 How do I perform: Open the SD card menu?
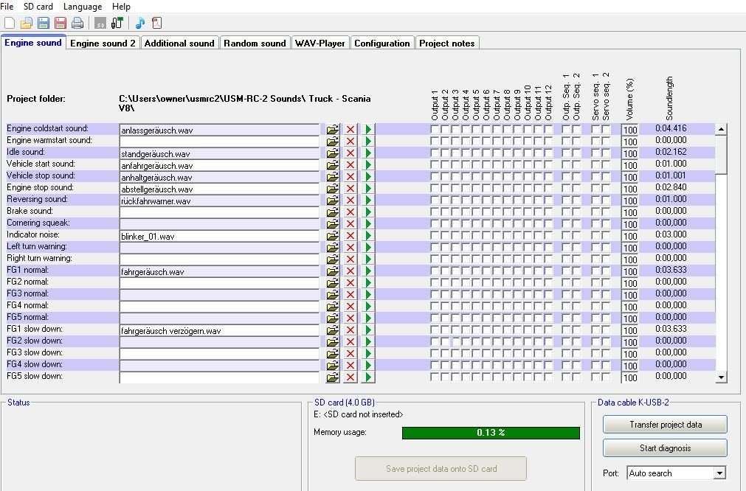pos(38,7)
